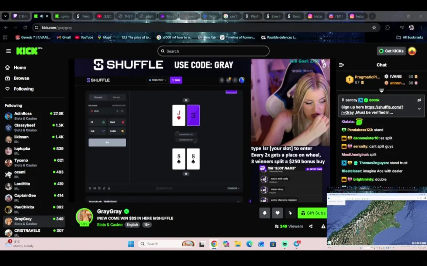Open ilkinsan channel in following list
Viewport: 427px width, 266px height.
point(34,139)
